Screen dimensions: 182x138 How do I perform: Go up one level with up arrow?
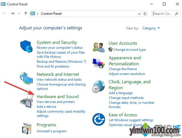coord(26,13)
